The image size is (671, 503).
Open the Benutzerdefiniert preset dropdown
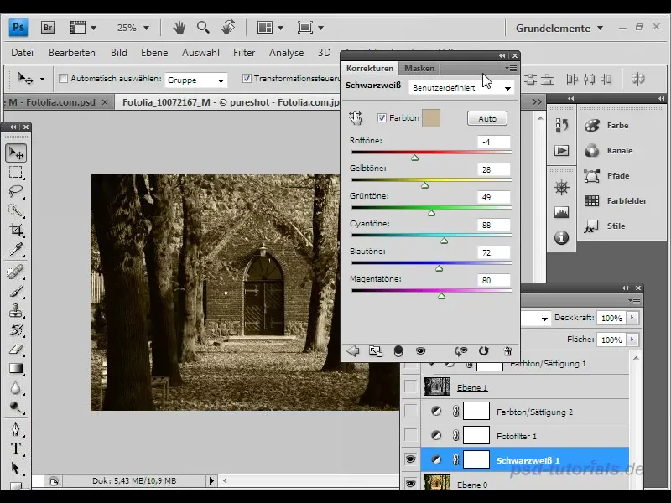click(x=461, y=88)
